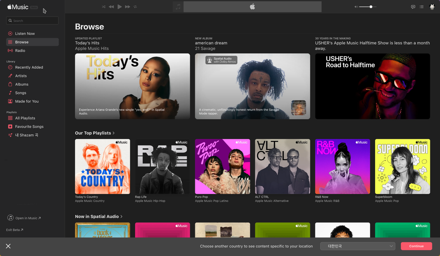Focus the Search field
This screenshot has width=440, height=256.
(32, 20)
